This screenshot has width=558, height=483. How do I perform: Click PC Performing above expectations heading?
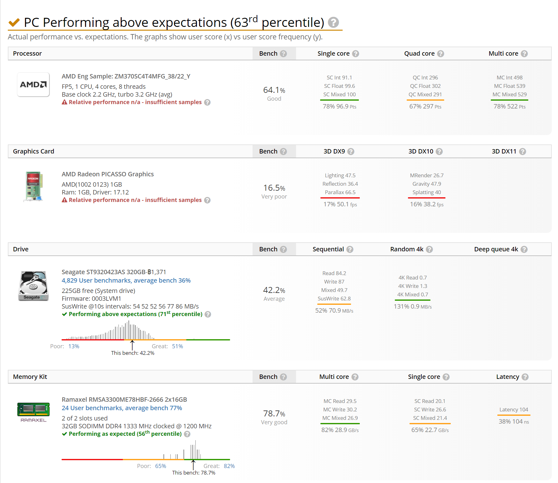[x=174, y=23]
